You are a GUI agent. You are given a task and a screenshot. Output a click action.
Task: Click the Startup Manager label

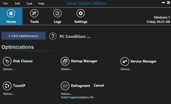pyautogui.click(x=84, y=61)
